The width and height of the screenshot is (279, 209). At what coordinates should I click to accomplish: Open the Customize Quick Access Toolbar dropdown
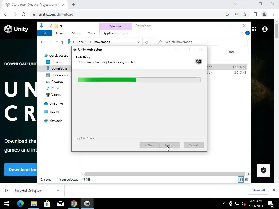coord(61,26)
